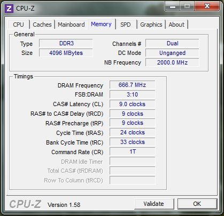
Task: Click the Bank Cycle Time (tRC) label
Action: [75, 142]
